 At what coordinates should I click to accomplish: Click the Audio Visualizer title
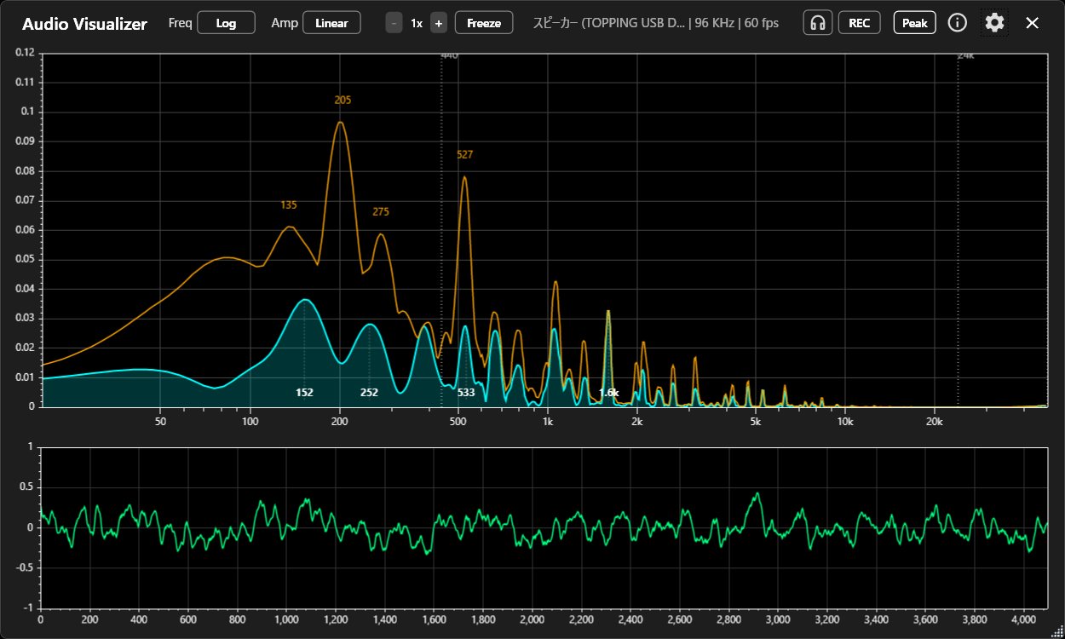pos(84,24)
